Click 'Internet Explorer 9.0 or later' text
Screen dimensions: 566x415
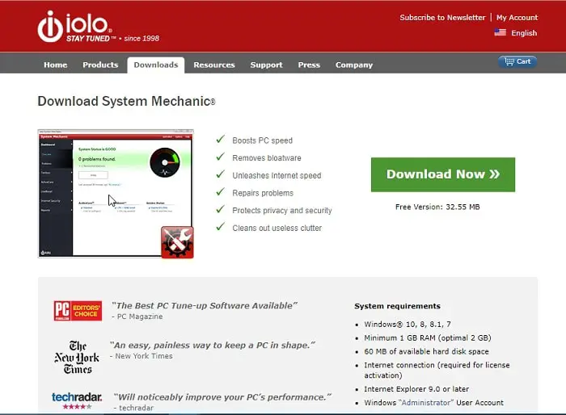416,388
